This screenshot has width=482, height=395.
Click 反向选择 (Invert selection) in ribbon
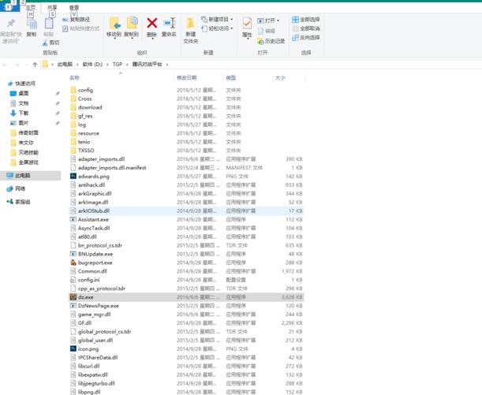pyautogui.click(x=305, y=37)
